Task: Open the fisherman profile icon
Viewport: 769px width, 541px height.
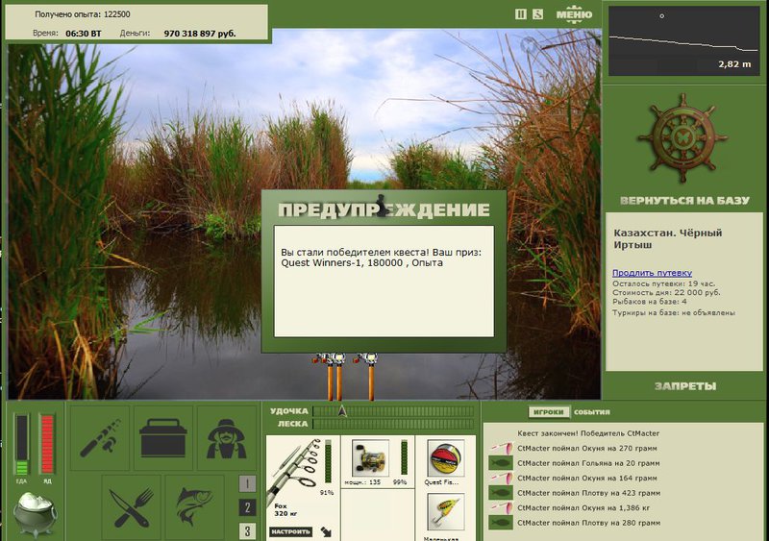Action: 227,437
